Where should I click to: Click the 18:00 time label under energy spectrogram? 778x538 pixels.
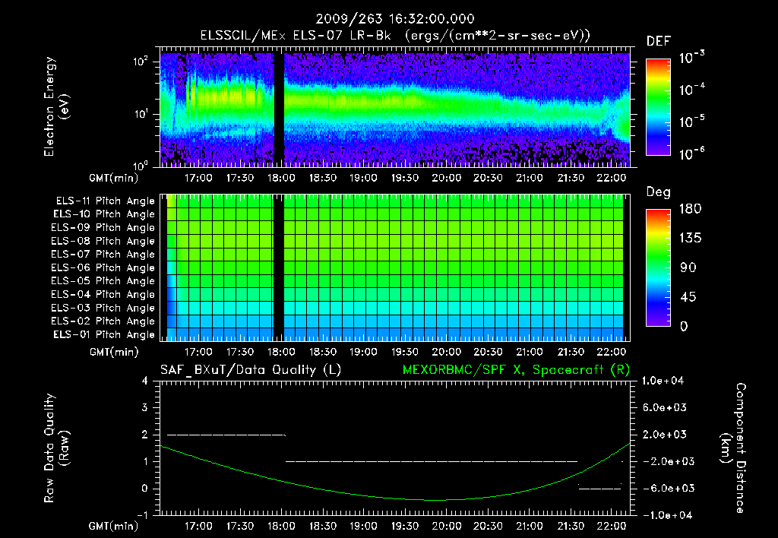coord(281,178)
